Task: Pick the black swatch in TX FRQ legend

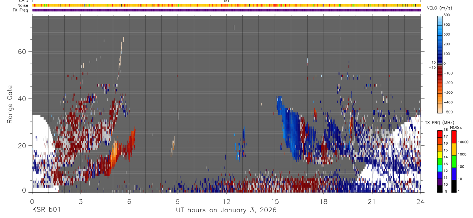Action: click(439, 189)
